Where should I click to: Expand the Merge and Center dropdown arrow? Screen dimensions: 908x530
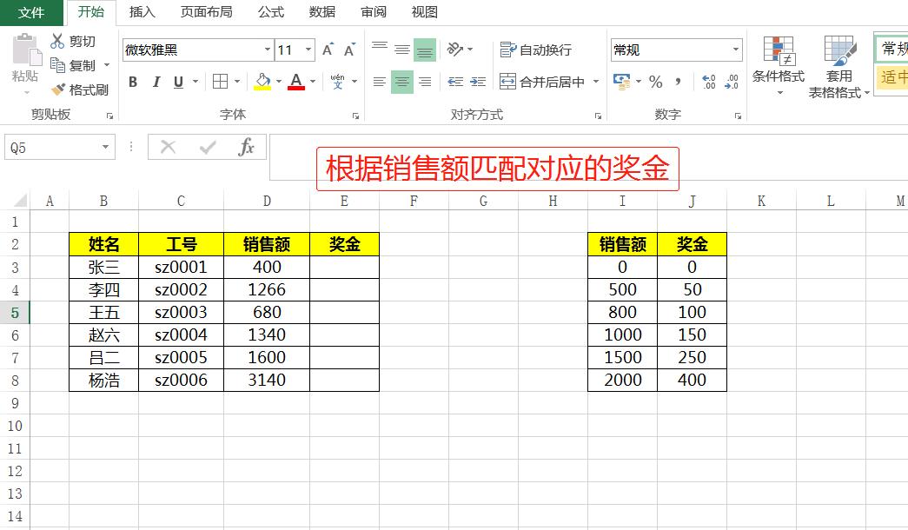(x=596, y=82)
